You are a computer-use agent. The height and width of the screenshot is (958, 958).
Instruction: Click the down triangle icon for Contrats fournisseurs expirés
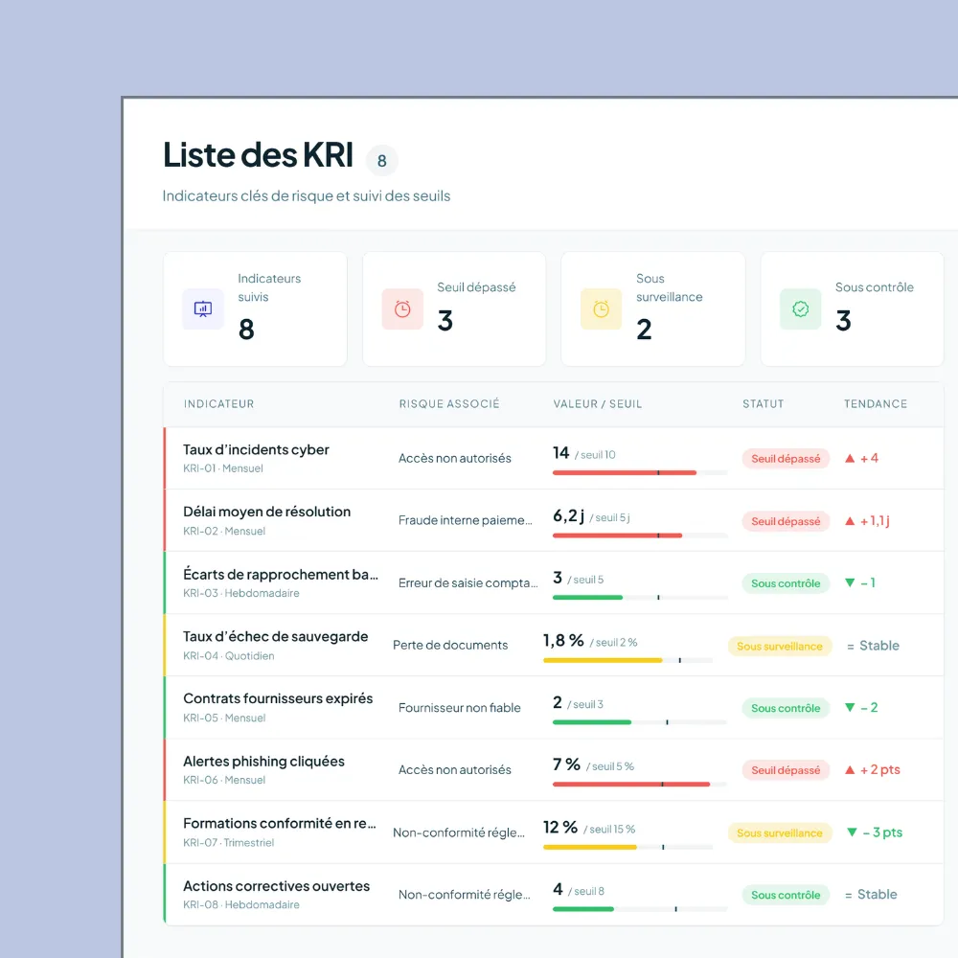click(x=849, y=708)
